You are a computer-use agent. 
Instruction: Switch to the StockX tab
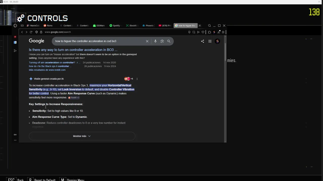click(132, 26)
